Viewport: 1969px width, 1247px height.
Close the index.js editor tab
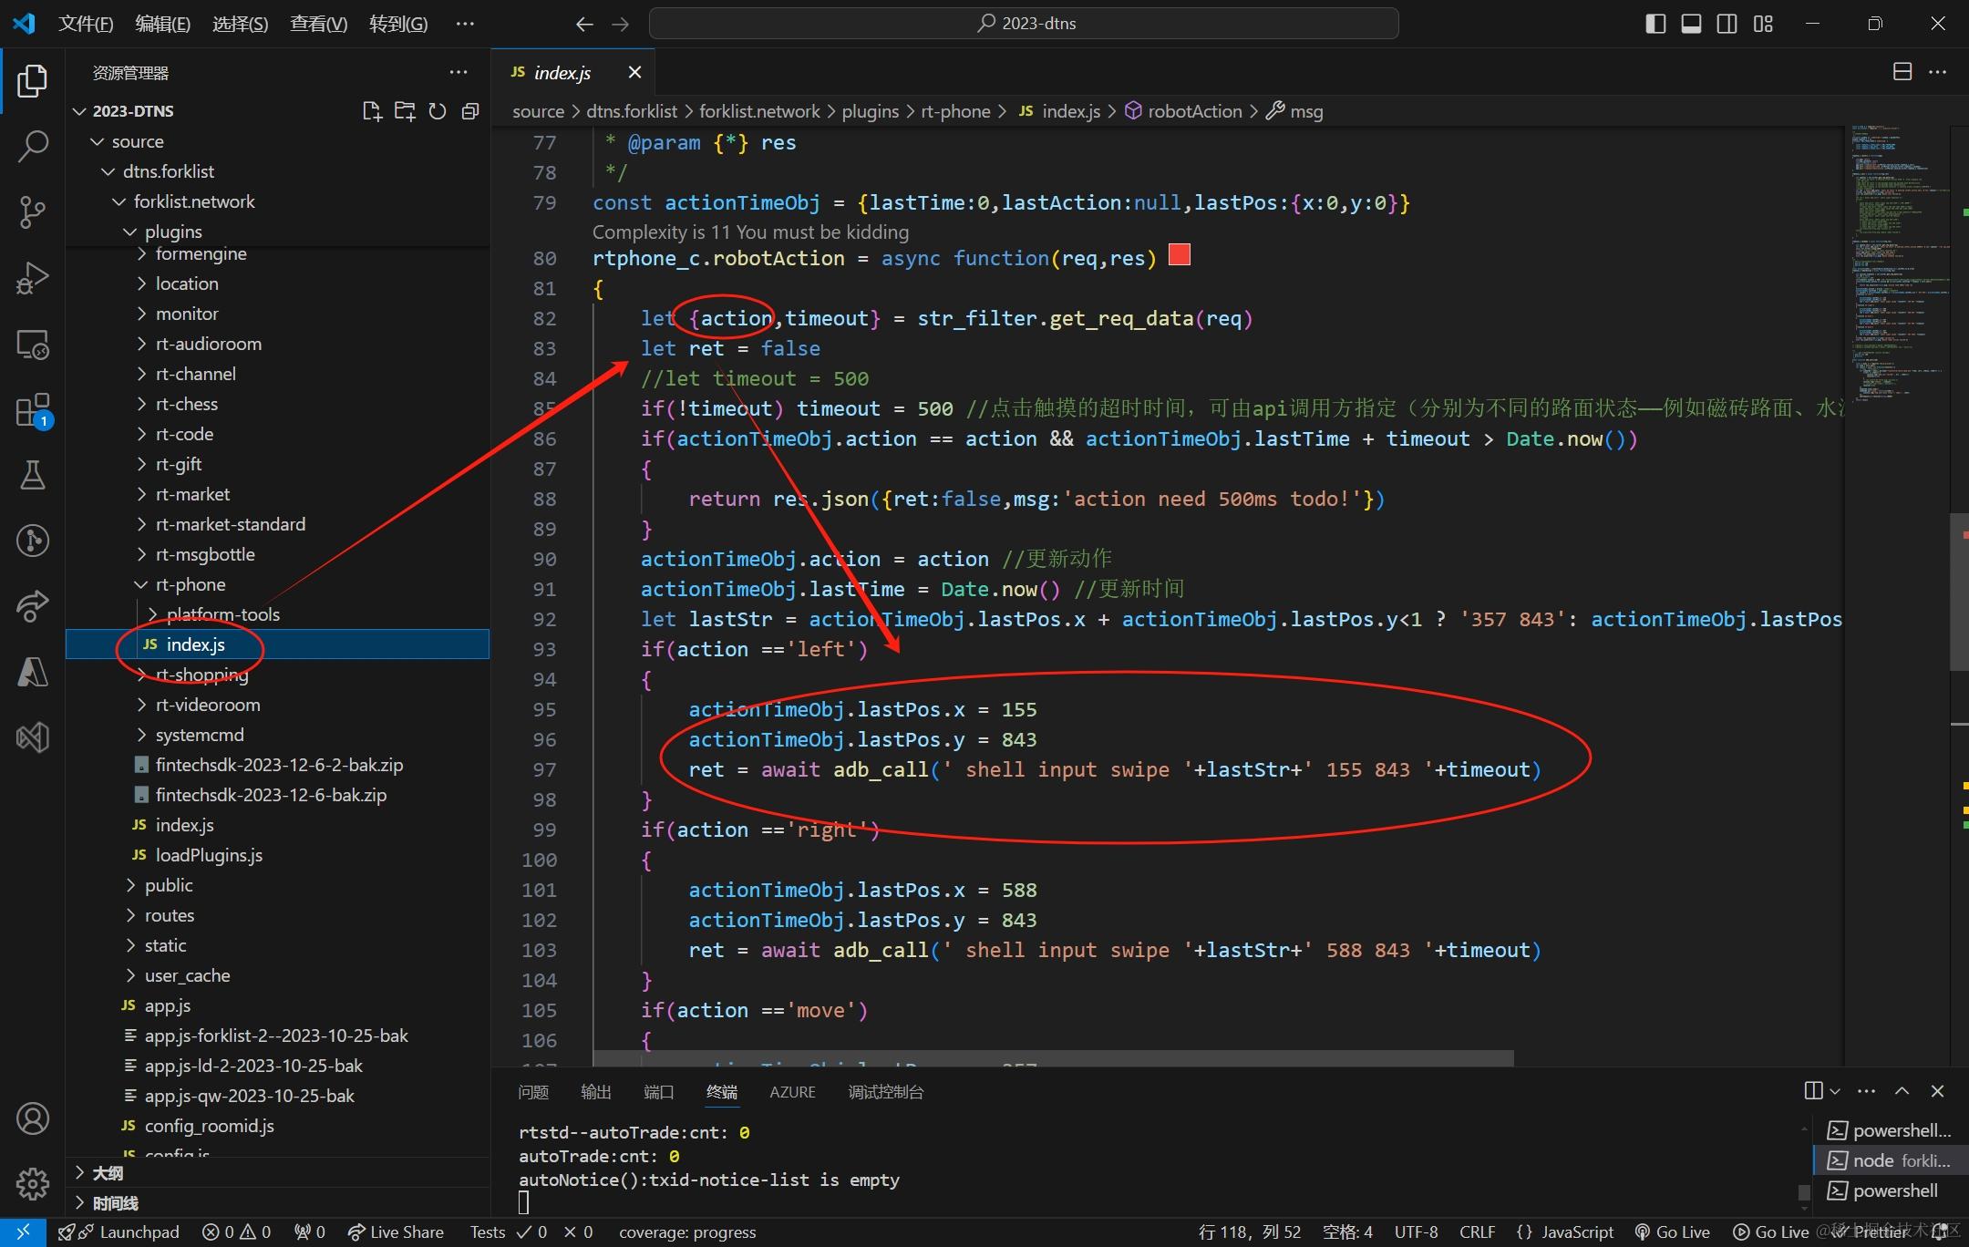[x=634, y=72]
